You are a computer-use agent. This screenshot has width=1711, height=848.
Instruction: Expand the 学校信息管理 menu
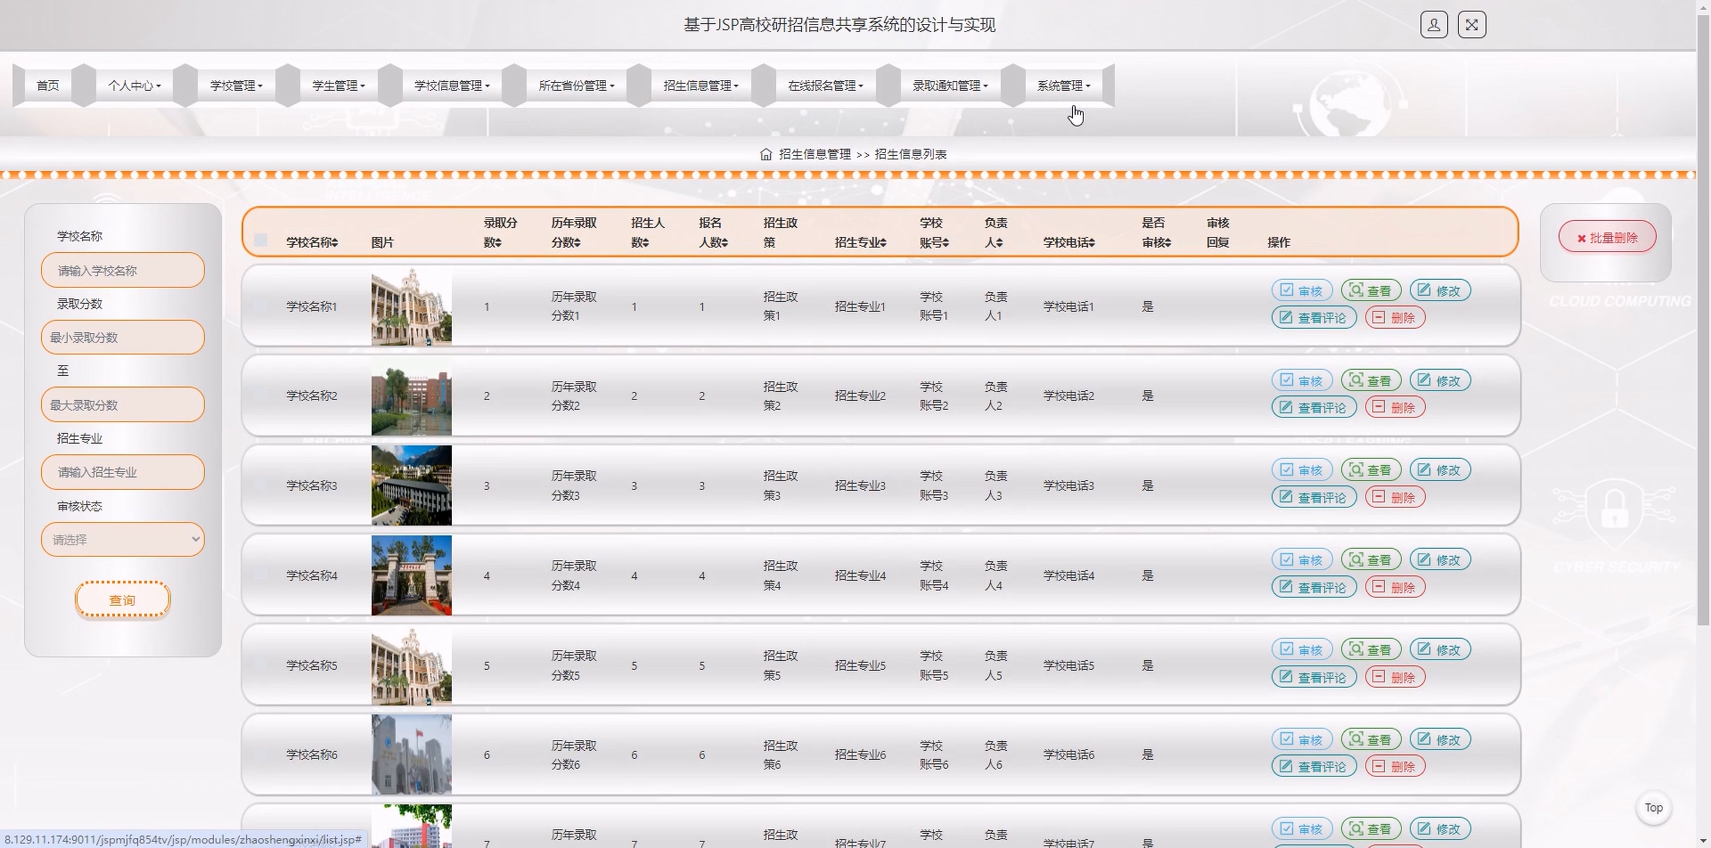pyautogui.click(x=452, y=86)
